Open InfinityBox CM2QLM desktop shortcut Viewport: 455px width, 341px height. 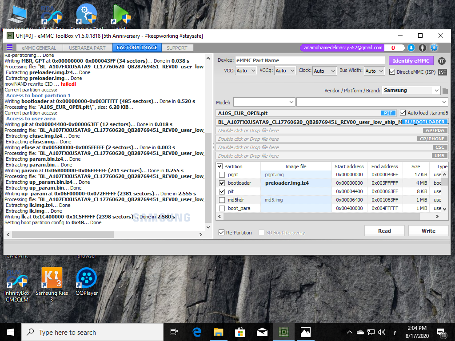(x=17, y=286)
